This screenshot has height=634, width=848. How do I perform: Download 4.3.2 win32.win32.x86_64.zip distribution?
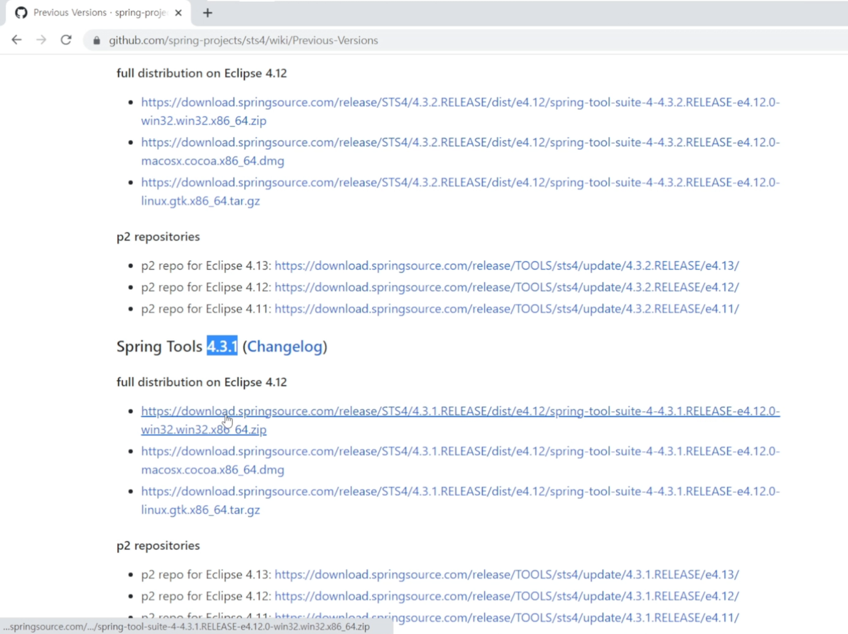tap(460, 111)
